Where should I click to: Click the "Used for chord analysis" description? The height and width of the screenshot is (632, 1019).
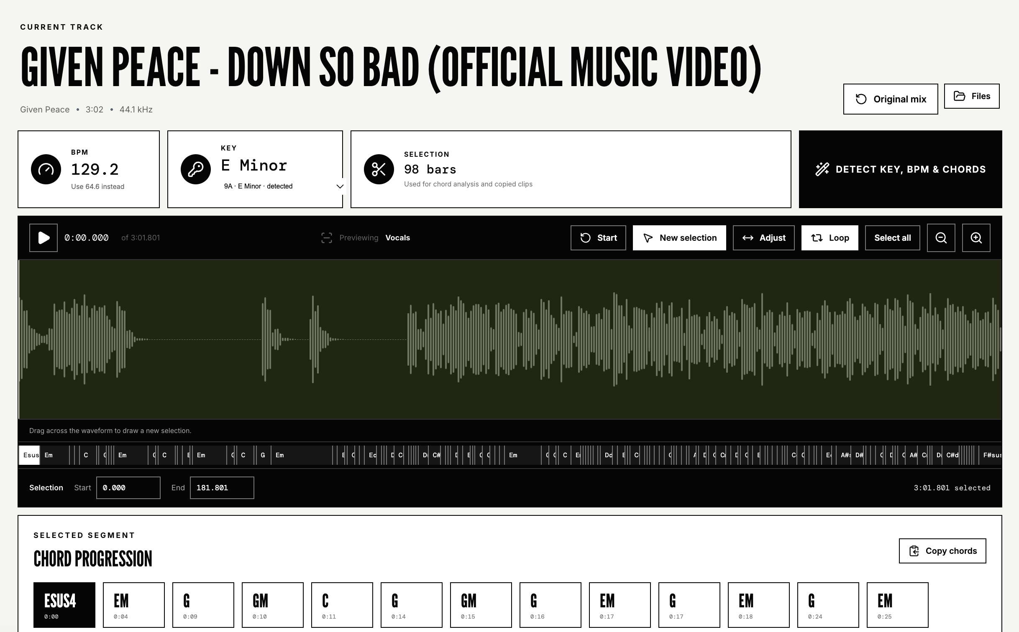(x=468, y=184)
